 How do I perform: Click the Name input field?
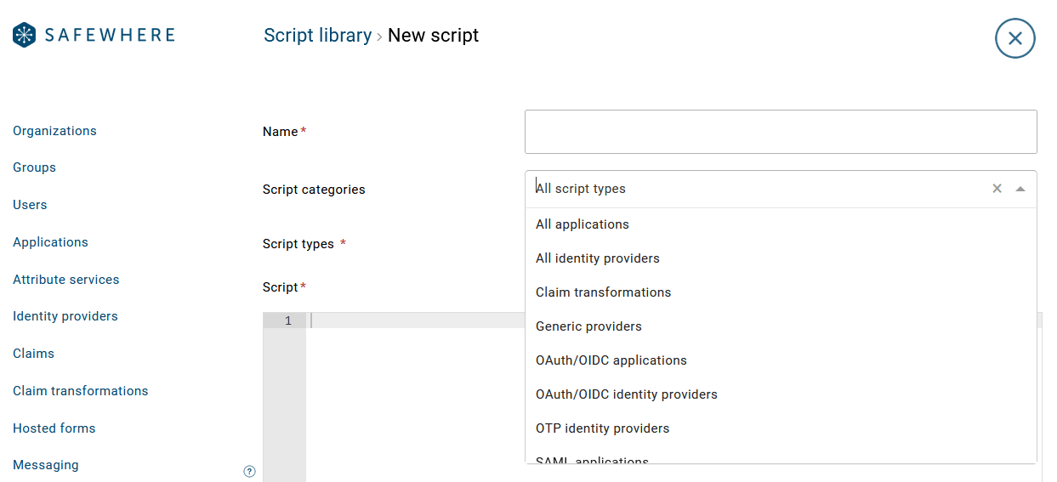[x=780, y=132]
